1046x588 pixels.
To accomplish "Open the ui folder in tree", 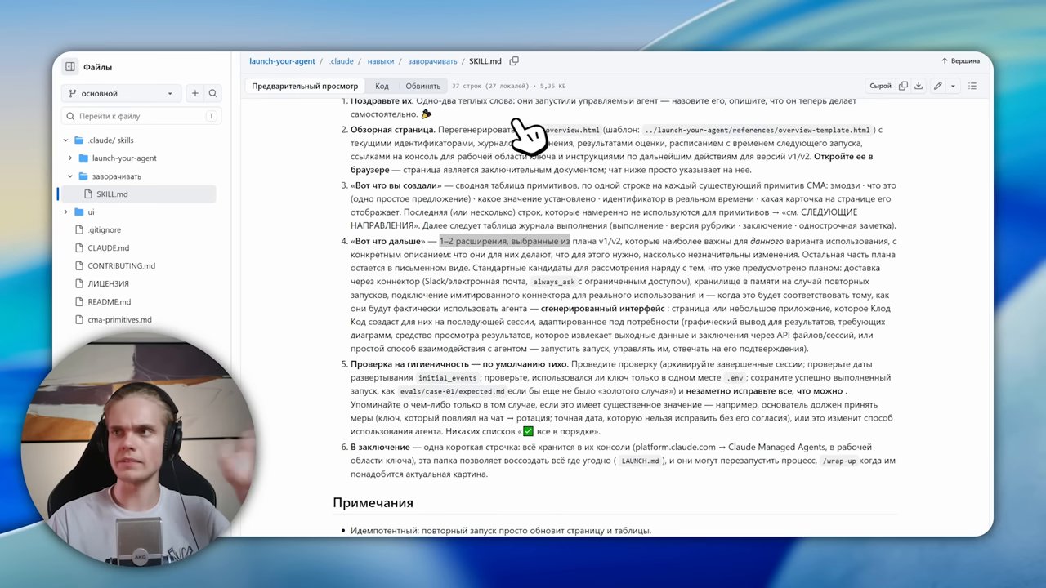I will point(91,212).
